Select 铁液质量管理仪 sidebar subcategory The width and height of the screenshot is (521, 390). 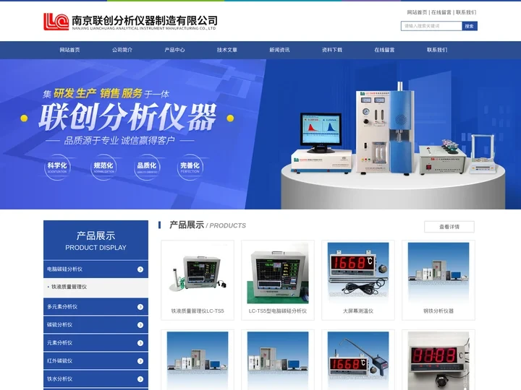69,287
